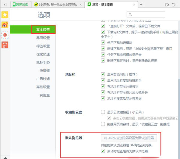Open 界面设置 settings section

tap(43, 38)
